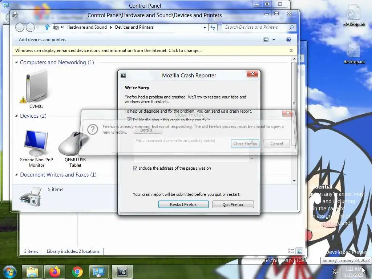This screenshot has height=279, width=372.
Task: Toggle Include the address of the page checkbox
Action: 136,168
